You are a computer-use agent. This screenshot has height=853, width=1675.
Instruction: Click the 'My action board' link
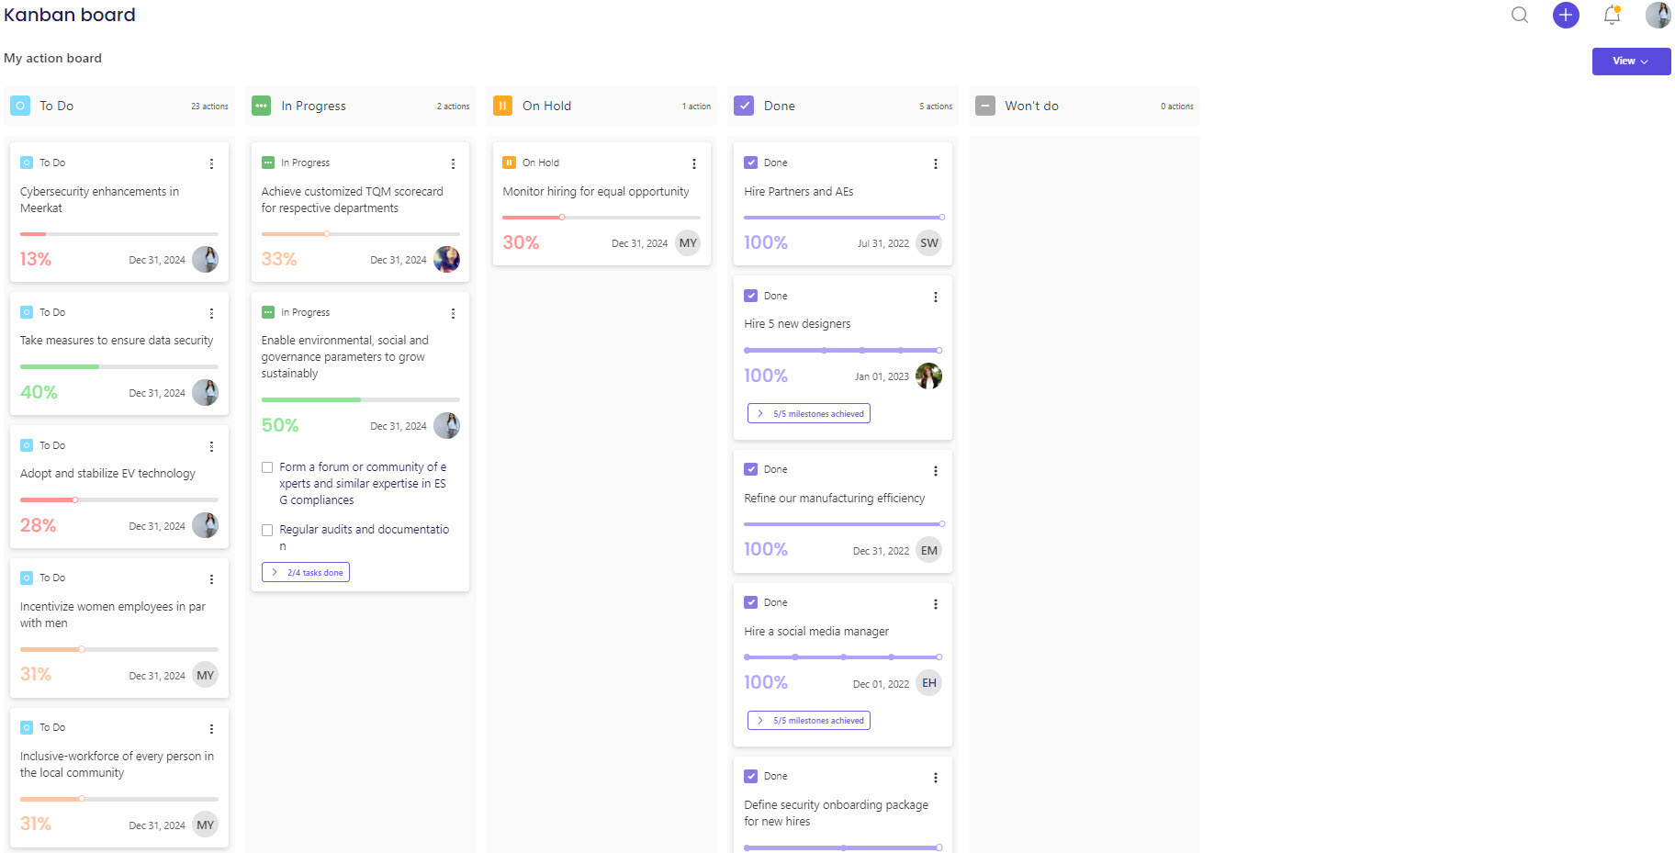coord(52,58)
